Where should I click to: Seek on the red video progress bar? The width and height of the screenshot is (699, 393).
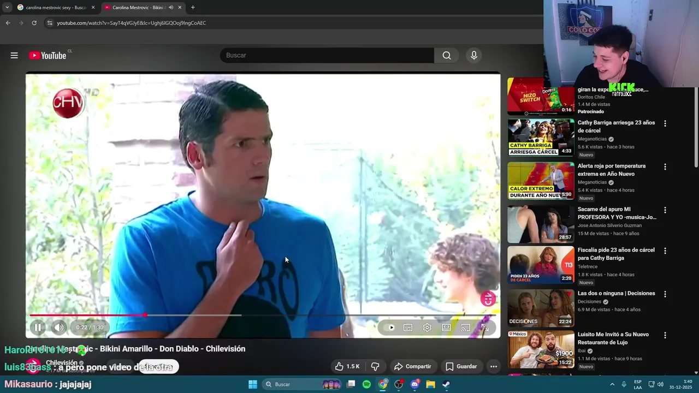pos(263,315)
